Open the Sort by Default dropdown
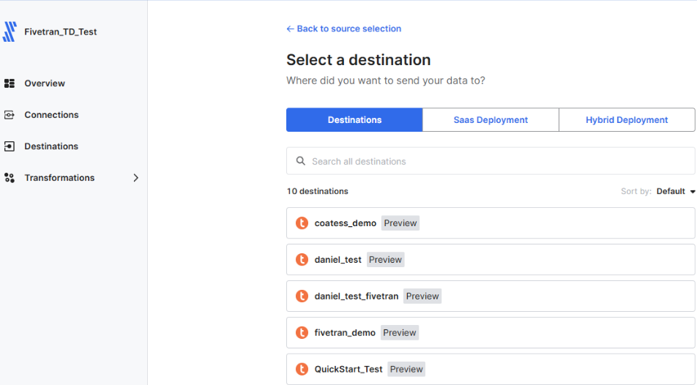Viewport: 697px width, 385px height. coord(675,192)
